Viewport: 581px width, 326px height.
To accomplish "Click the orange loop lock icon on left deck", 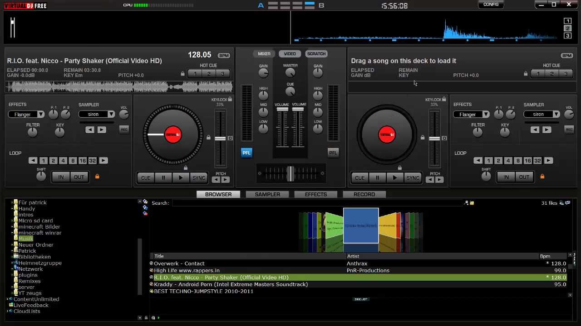I will click(97, 177).
